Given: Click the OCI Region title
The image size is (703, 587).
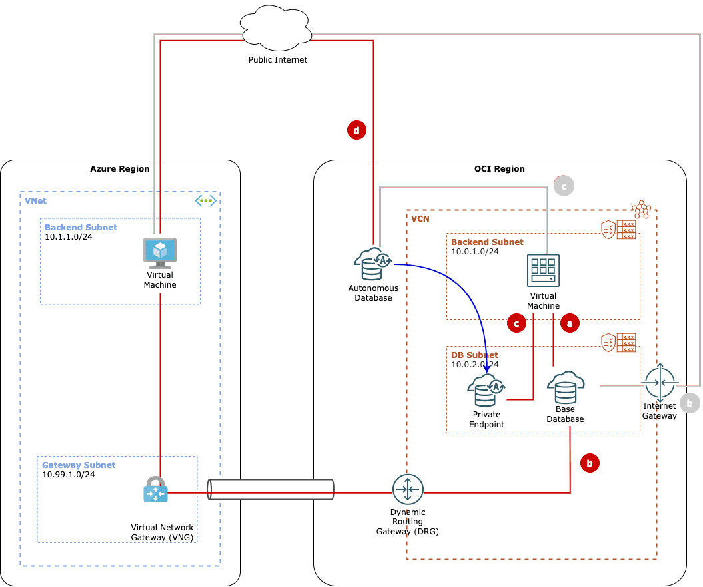Looking at the screenshot, I should [500, 169].
